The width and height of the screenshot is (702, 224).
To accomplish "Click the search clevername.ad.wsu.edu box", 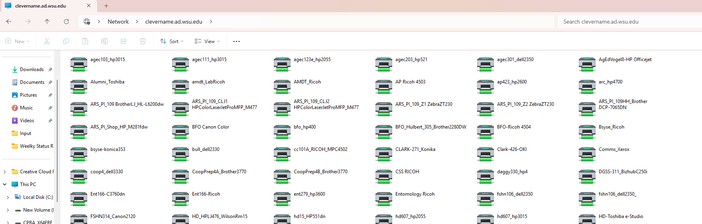I will pyautogui.click(x=628, y=22).
